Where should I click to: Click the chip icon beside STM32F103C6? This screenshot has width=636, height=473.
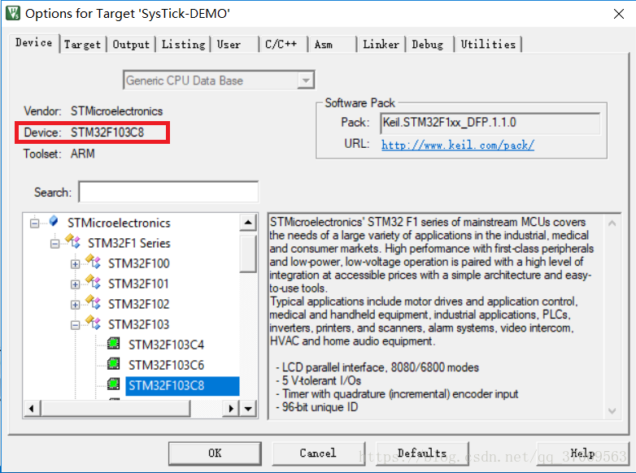tap(114, 363)
